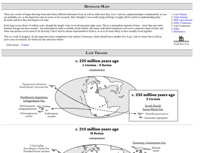Click 'Germany: Löwenstein Fm.' label

149,143
